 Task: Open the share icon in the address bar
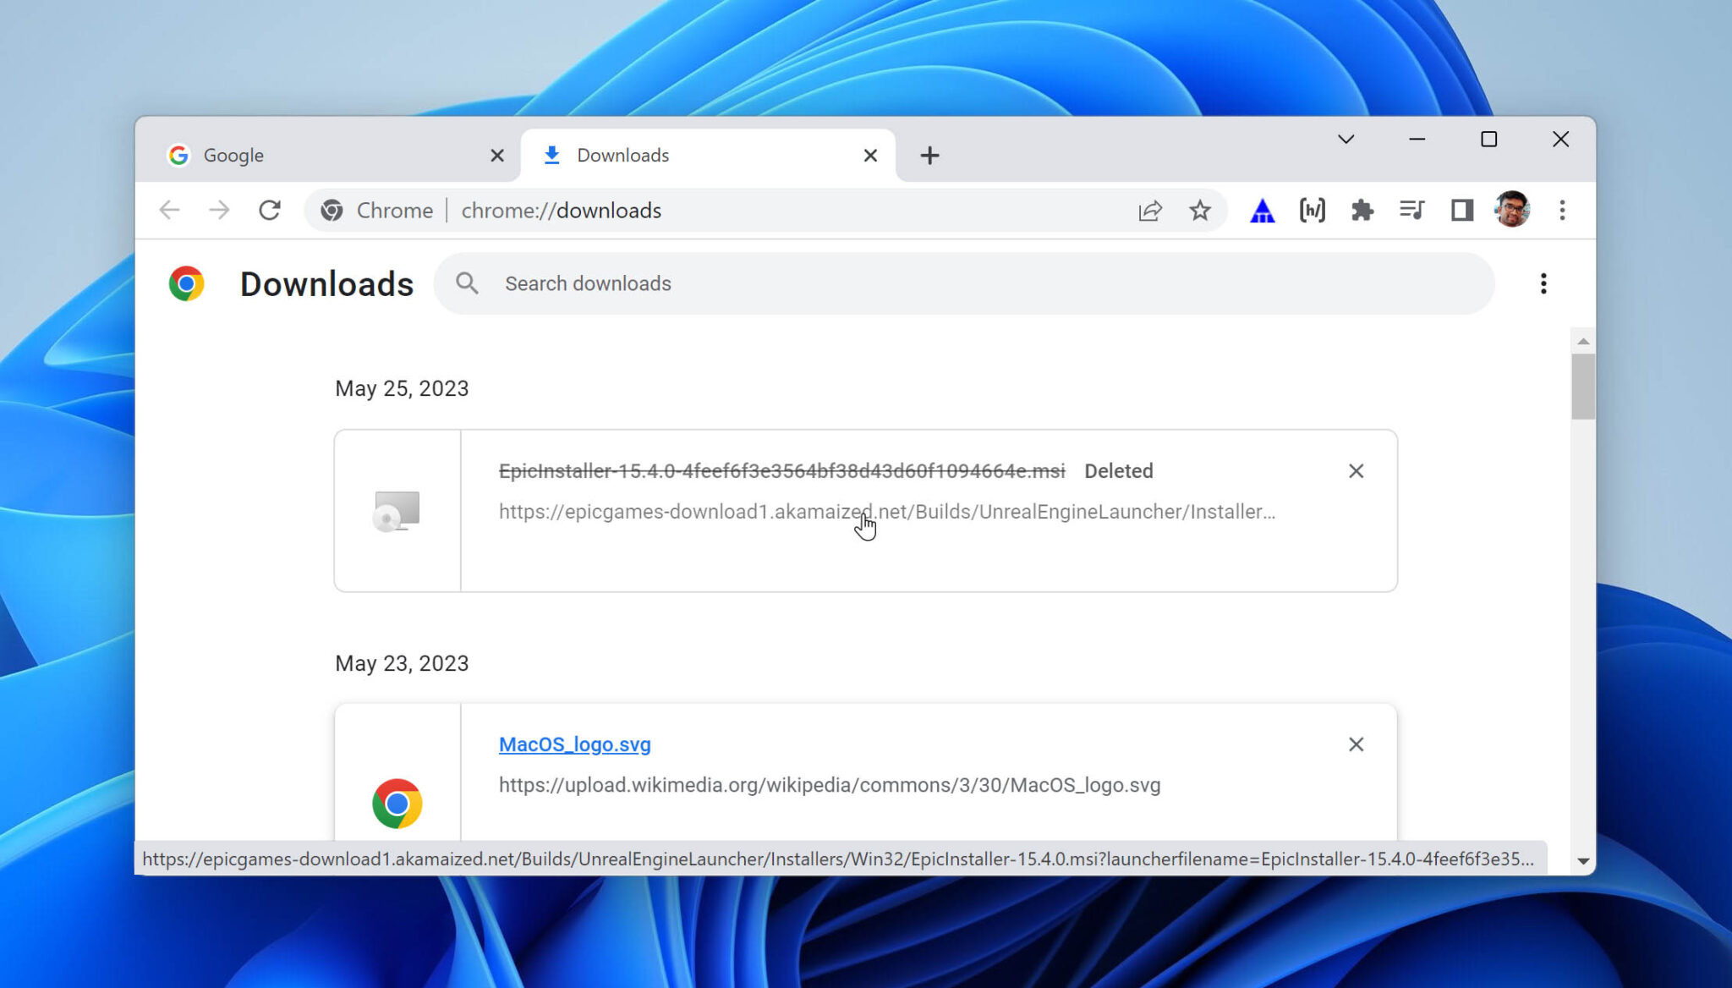[x=1150, y=211]
